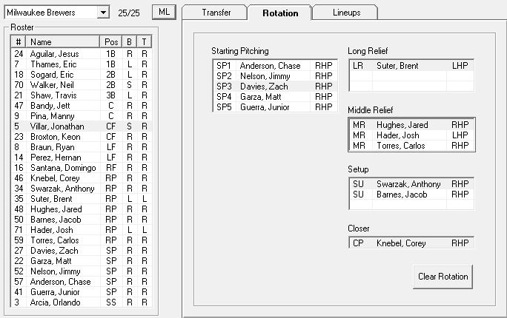
Task: Select Braun, Ryan in the roster
Action: click(x=82, y=147)
